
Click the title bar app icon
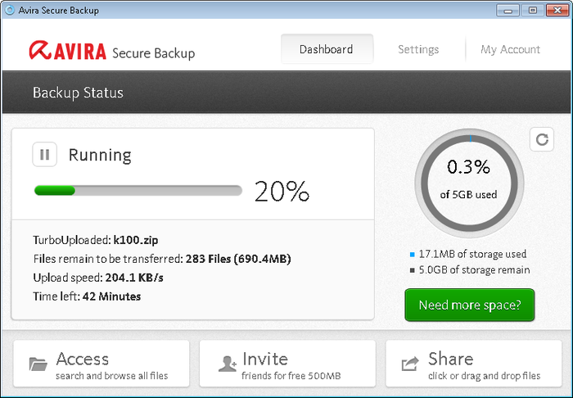coord(9,10)
